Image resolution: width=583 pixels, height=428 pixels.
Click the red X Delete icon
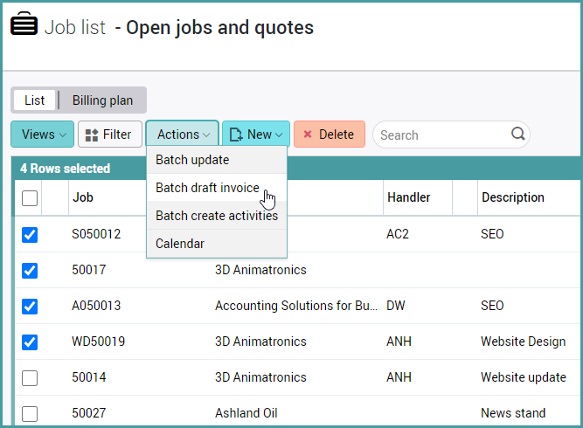coord(308,135)
